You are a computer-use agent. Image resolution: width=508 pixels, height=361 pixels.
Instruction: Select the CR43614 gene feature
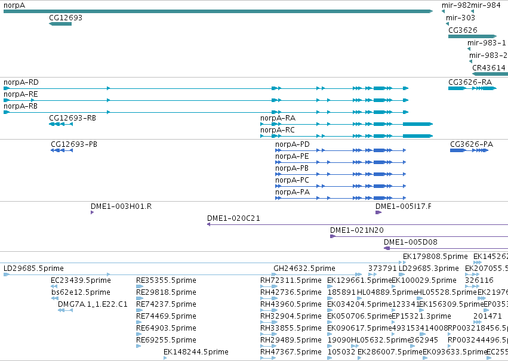490,74
